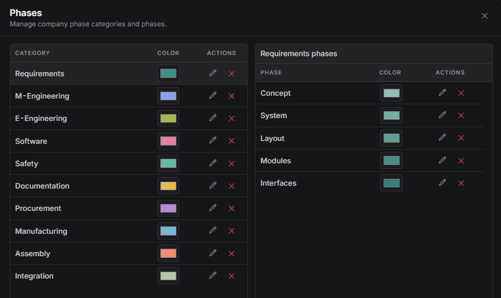The height and width of the screenshot is (298, 501).
Task: Select the Integration category name
Action: tap(34, 276)
